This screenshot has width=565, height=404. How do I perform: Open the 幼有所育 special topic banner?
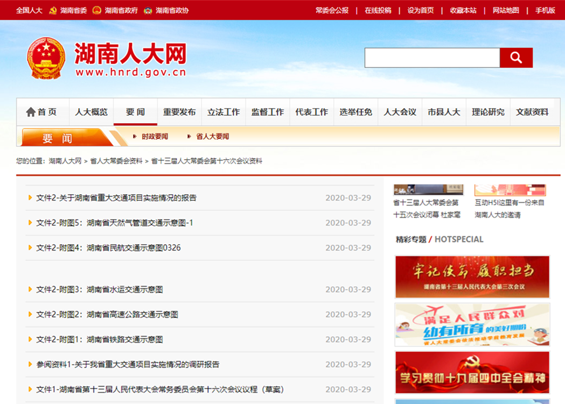point(472,325)
